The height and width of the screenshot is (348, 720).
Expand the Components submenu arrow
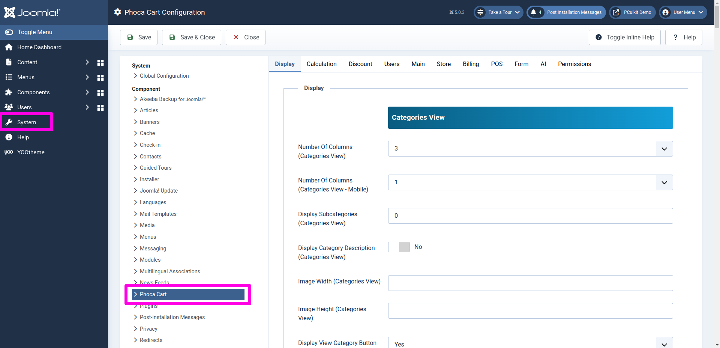tap(87, 92)
